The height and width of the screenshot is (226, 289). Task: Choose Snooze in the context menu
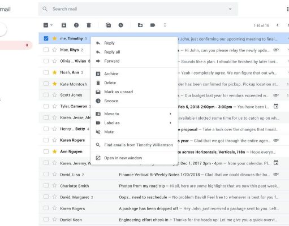(x=134, y=101)
